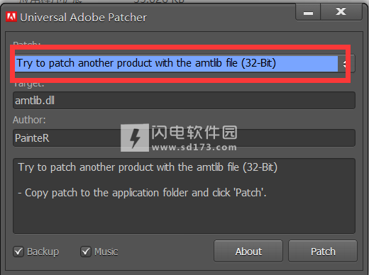The width and height of the screenshot is (369, 275).
Task: Click the Author label
Action: point(29,120)
